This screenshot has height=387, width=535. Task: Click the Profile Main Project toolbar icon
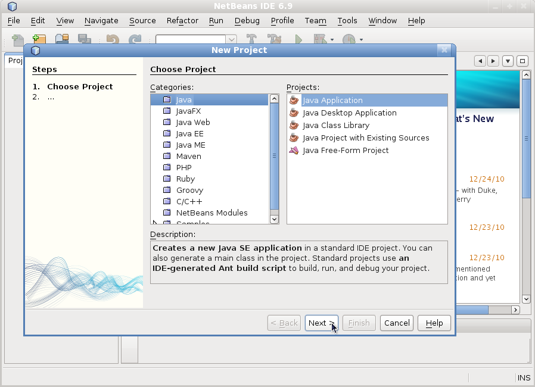pyautogui.click(x=349, y=39)
